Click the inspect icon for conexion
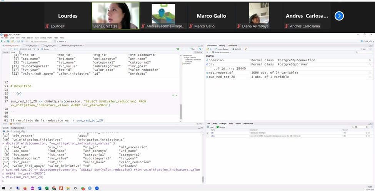Screen dimensions: 375x191 click(370, 60)
